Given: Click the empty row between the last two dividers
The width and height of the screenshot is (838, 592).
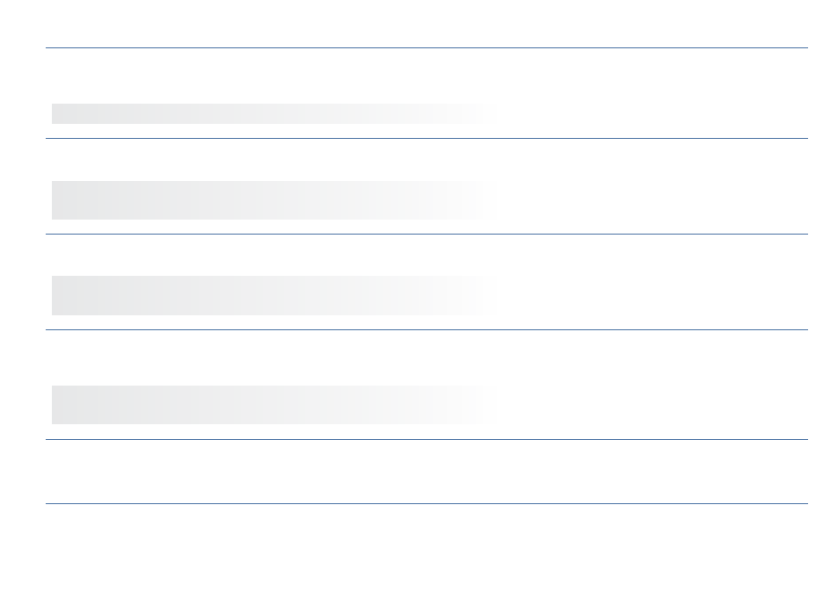Looking at the screenshot, I should tap(427, 472).
